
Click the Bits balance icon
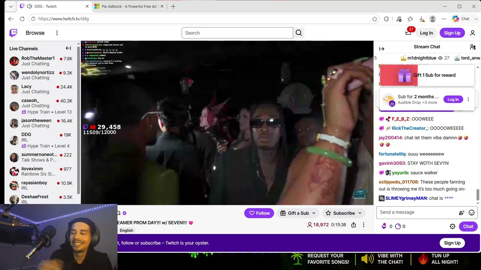(384, 226)
